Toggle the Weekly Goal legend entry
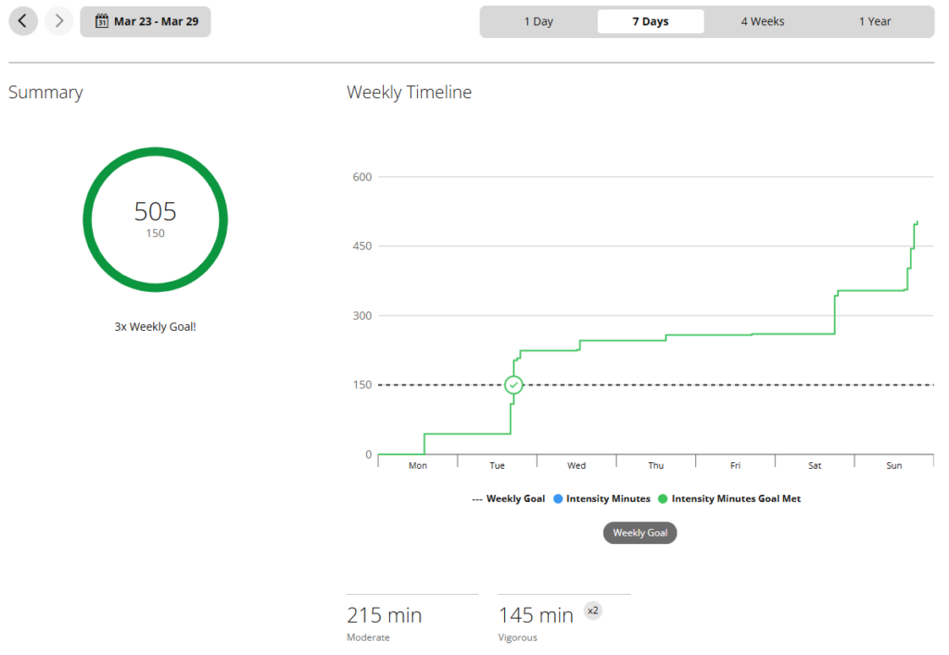The width and height of the screenshot is (949, 655). point(508,498)
